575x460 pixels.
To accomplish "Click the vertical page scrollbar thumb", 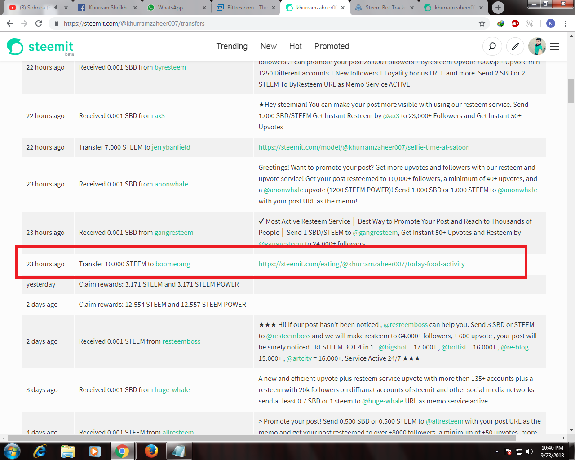I will (x=571, y=91).
